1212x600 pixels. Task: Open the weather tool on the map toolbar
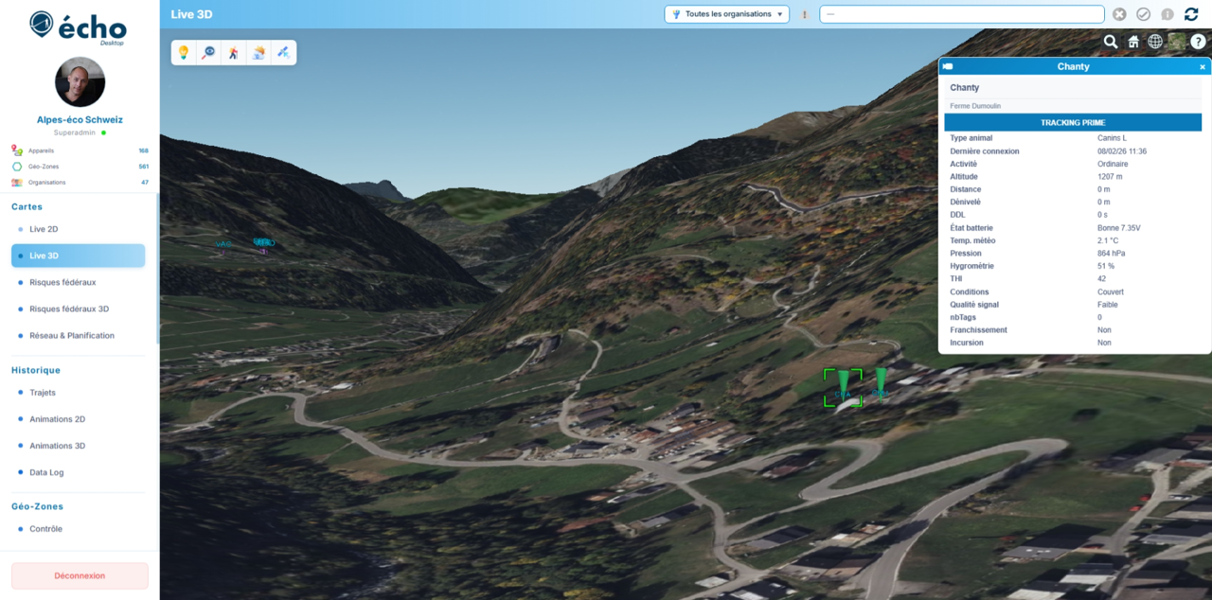[258, 52]
